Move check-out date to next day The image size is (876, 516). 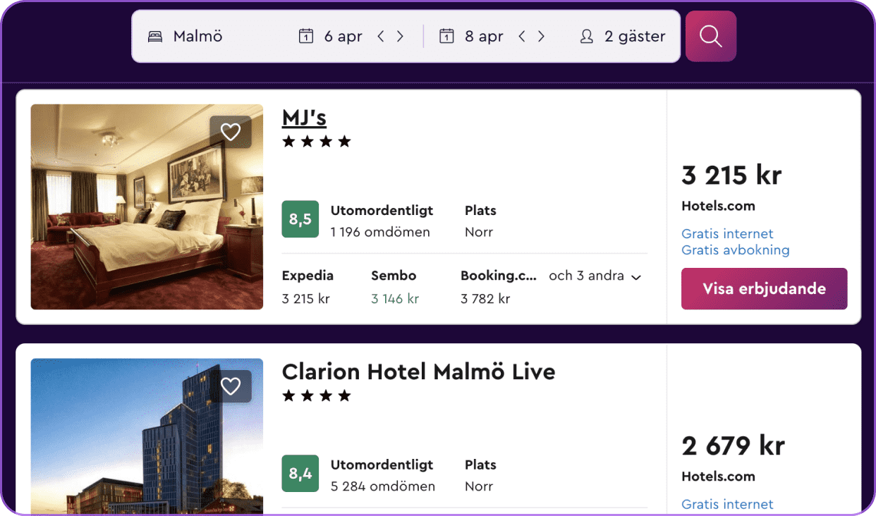[541, 37]
